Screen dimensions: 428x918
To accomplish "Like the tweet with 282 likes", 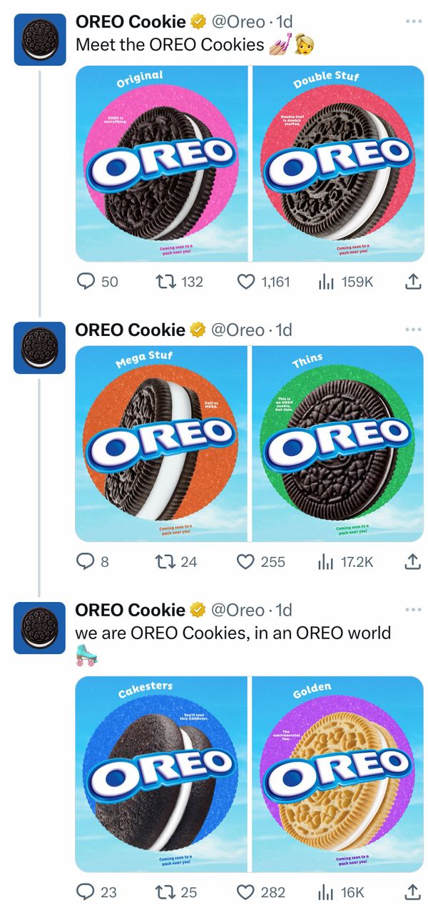I will (261, 892).
